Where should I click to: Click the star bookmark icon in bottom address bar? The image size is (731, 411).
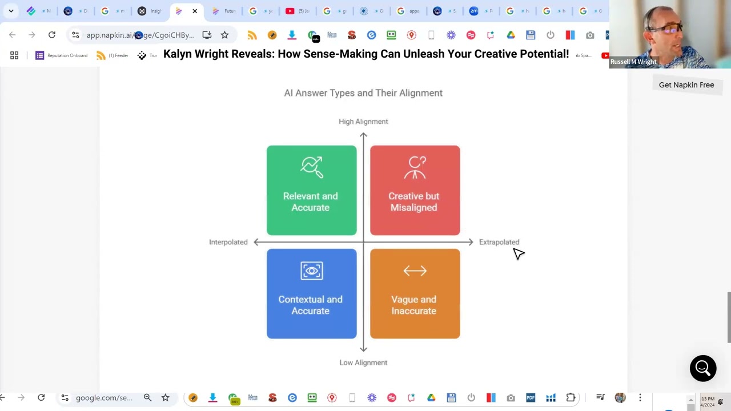click(x=165, y=398)
